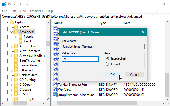Sort values by the Name column header
This screenshot has width=170, height=106.
click(75, 23)
